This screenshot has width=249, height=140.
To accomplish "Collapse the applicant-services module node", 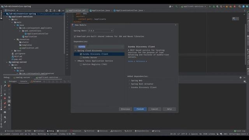I will coord(7,17).
